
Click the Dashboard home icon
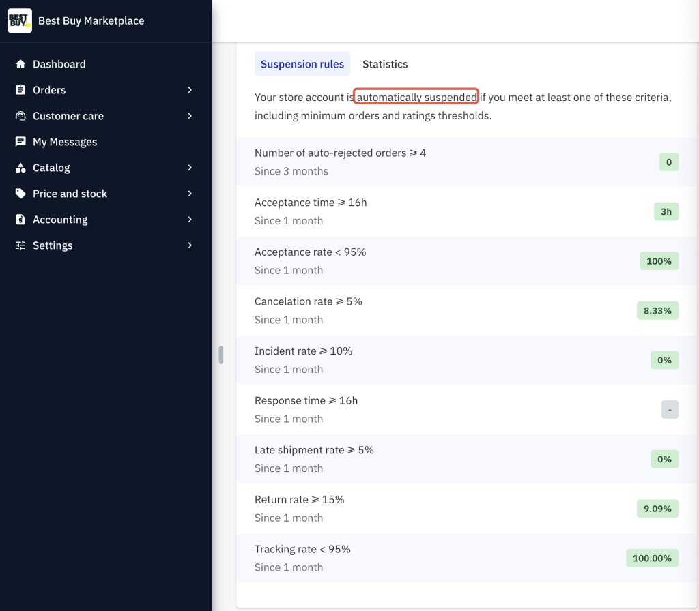20,64
